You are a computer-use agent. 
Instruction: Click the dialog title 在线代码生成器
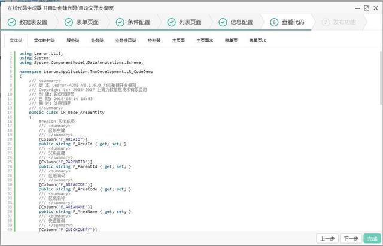click(x=61, y=8)
